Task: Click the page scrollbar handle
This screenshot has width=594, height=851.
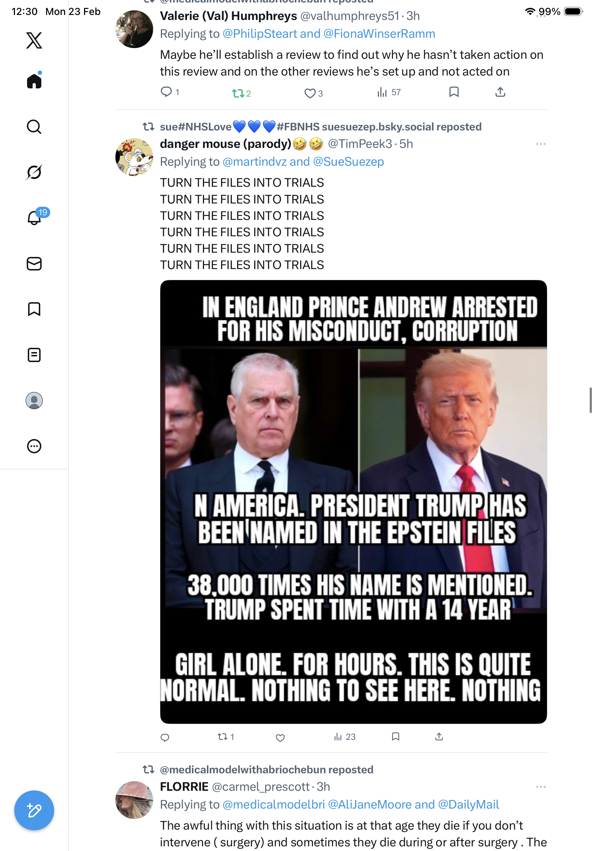Action: pyautogui.click(x=590, y=399)
